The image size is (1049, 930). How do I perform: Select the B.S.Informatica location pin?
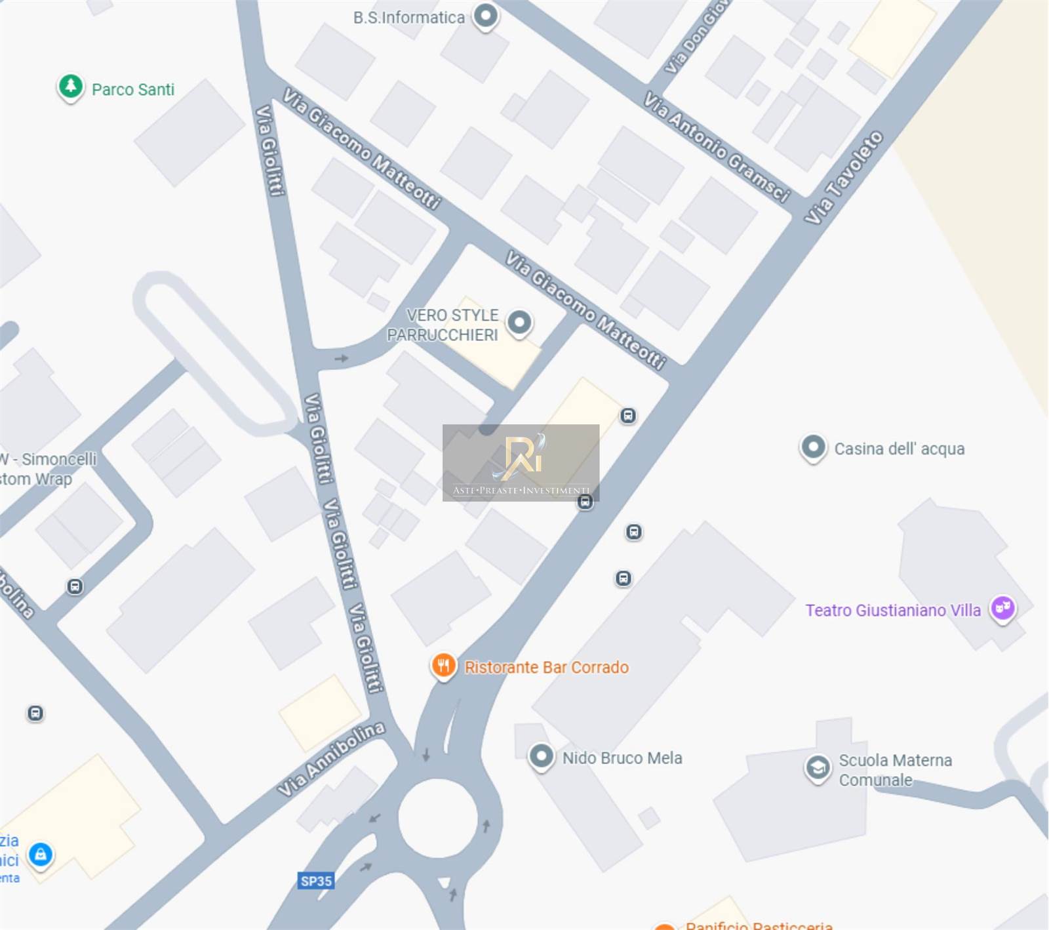click(x=486, y=16)
